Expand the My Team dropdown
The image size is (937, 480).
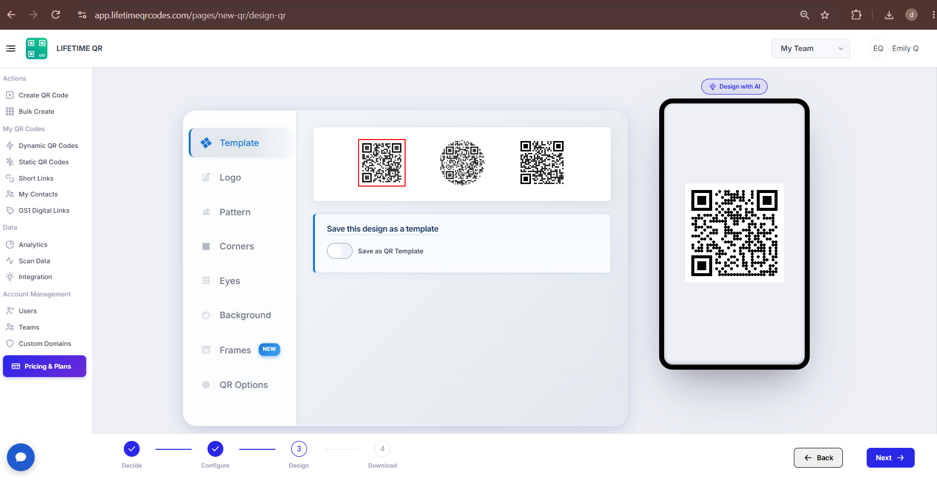[x=810, y=48]
